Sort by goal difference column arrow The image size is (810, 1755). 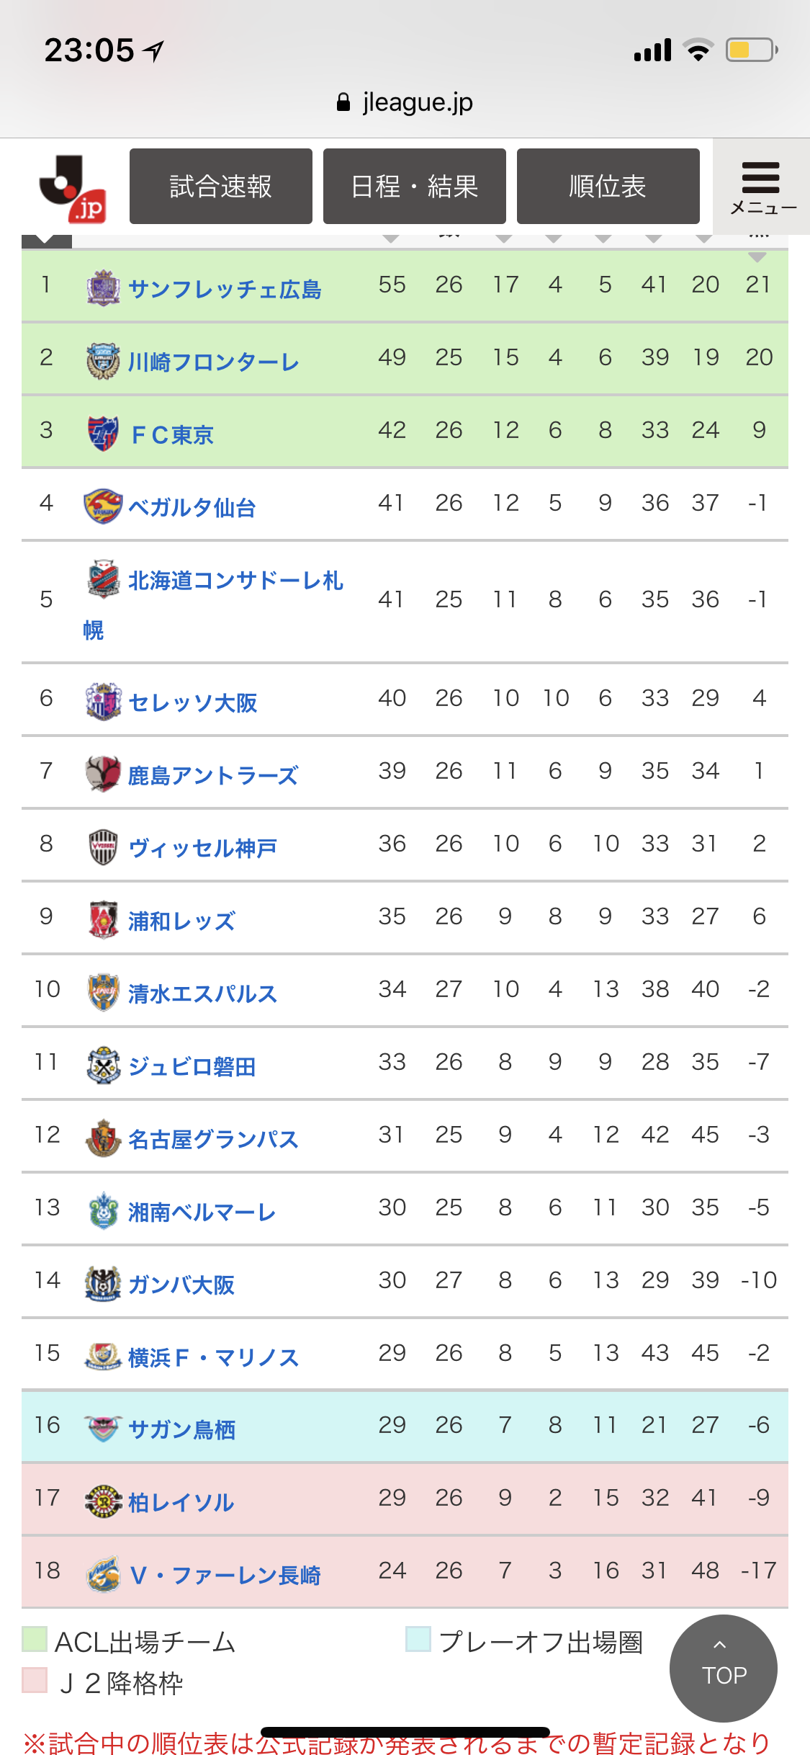click(757, 256)
